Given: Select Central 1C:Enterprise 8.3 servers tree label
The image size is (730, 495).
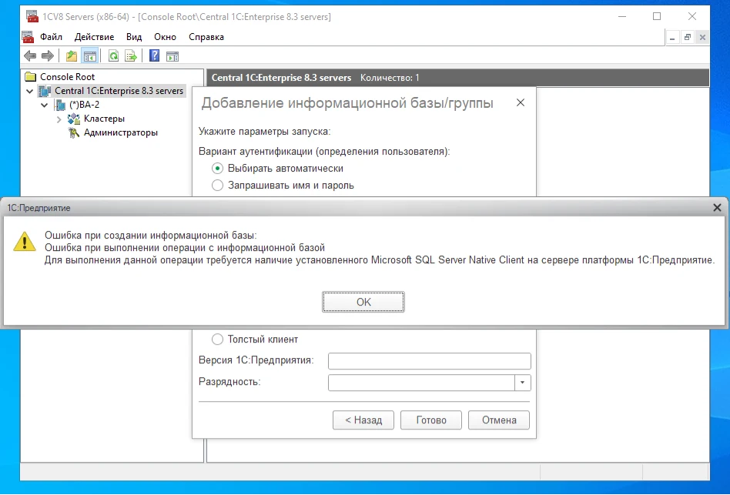Looking at the screenshot, I should 119,91.
